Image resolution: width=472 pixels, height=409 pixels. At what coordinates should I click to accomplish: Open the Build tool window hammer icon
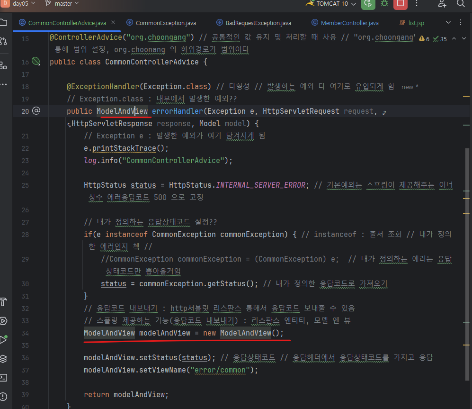pos(3,302)
